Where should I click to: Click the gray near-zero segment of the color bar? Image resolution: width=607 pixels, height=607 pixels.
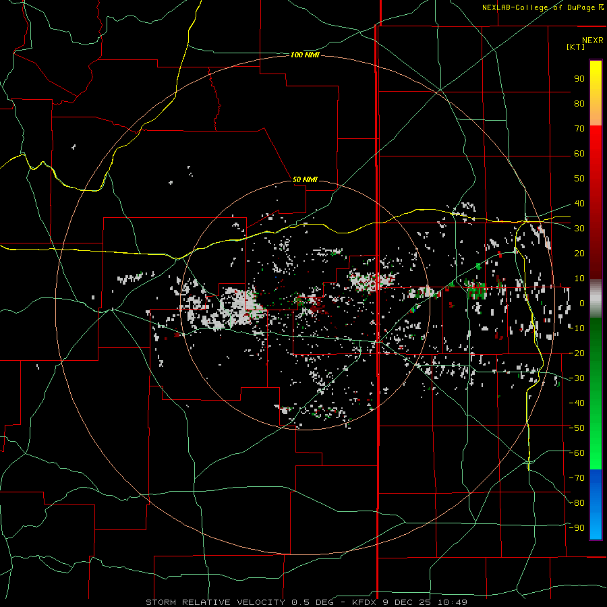coord(596,298)
